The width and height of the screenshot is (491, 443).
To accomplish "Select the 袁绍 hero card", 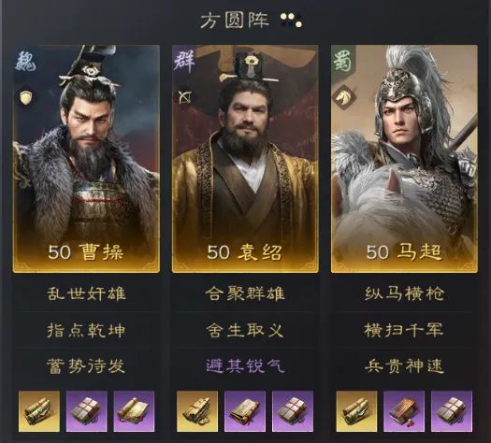I will tap(245, 159).
